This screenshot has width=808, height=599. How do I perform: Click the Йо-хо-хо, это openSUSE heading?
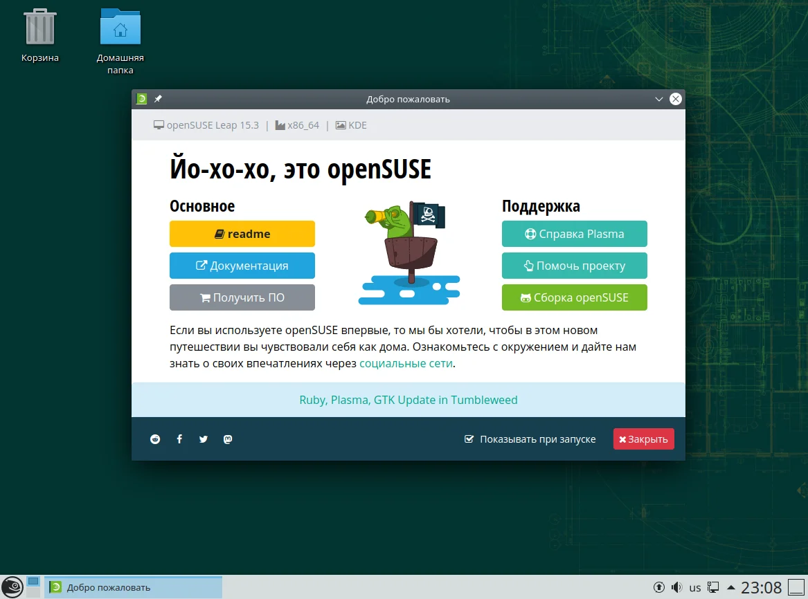pos(300,169)
